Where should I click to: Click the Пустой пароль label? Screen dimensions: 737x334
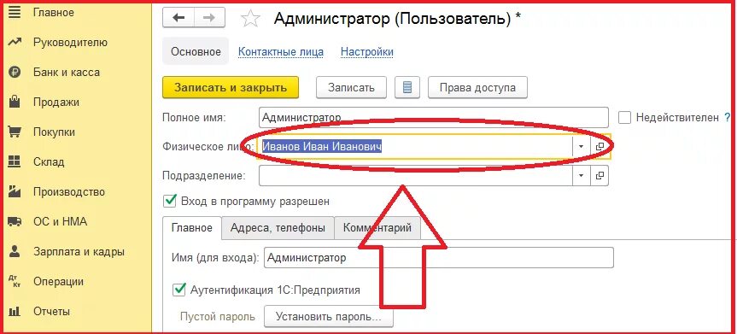pos(217,316)
